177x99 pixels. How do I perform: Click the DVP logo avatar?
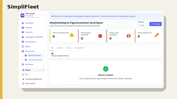coord(22,15)
